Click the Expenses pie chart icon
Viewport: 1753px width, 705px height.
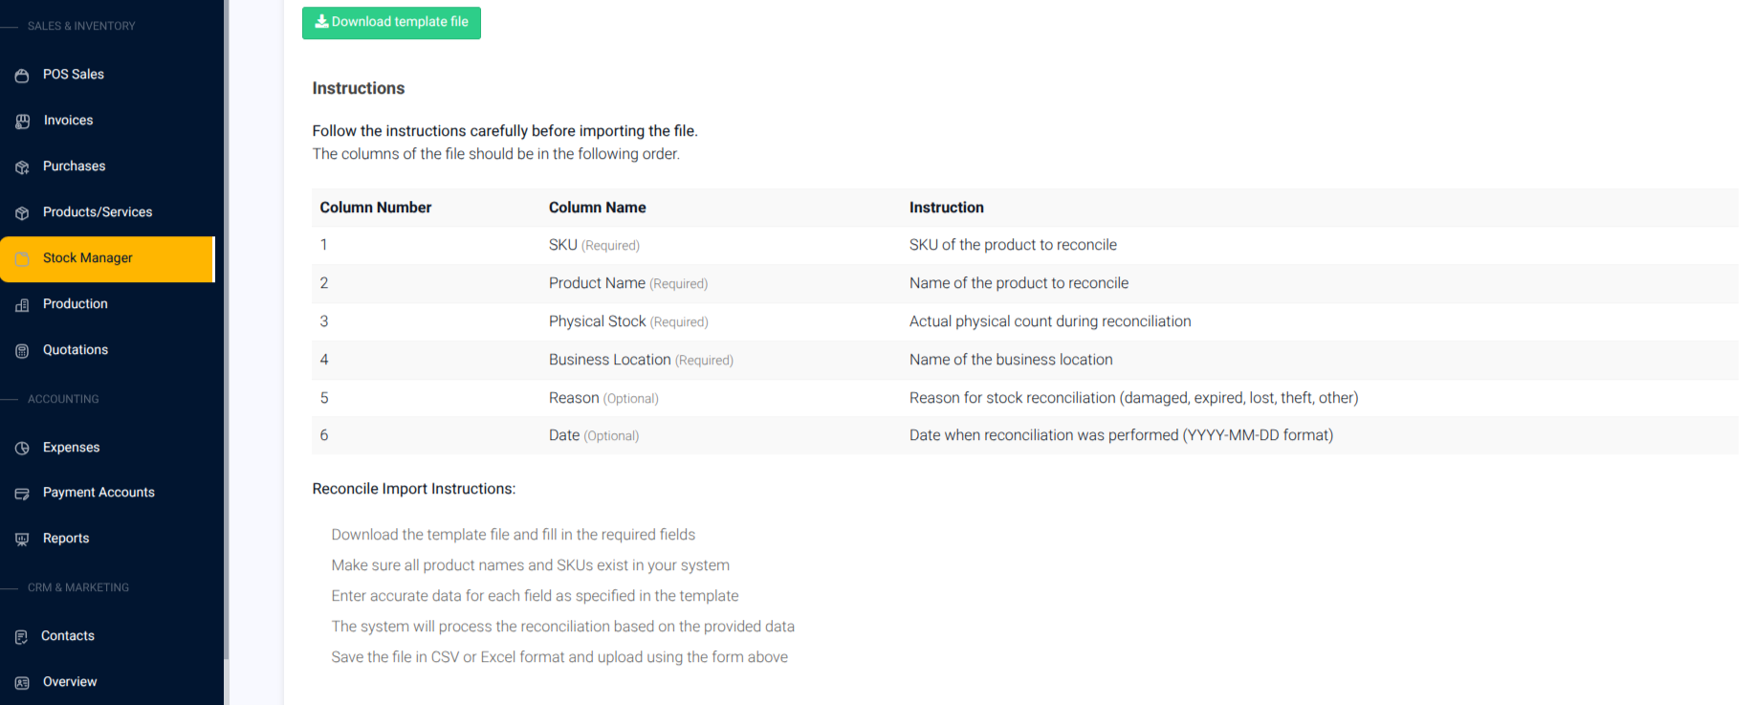point(22,448)
